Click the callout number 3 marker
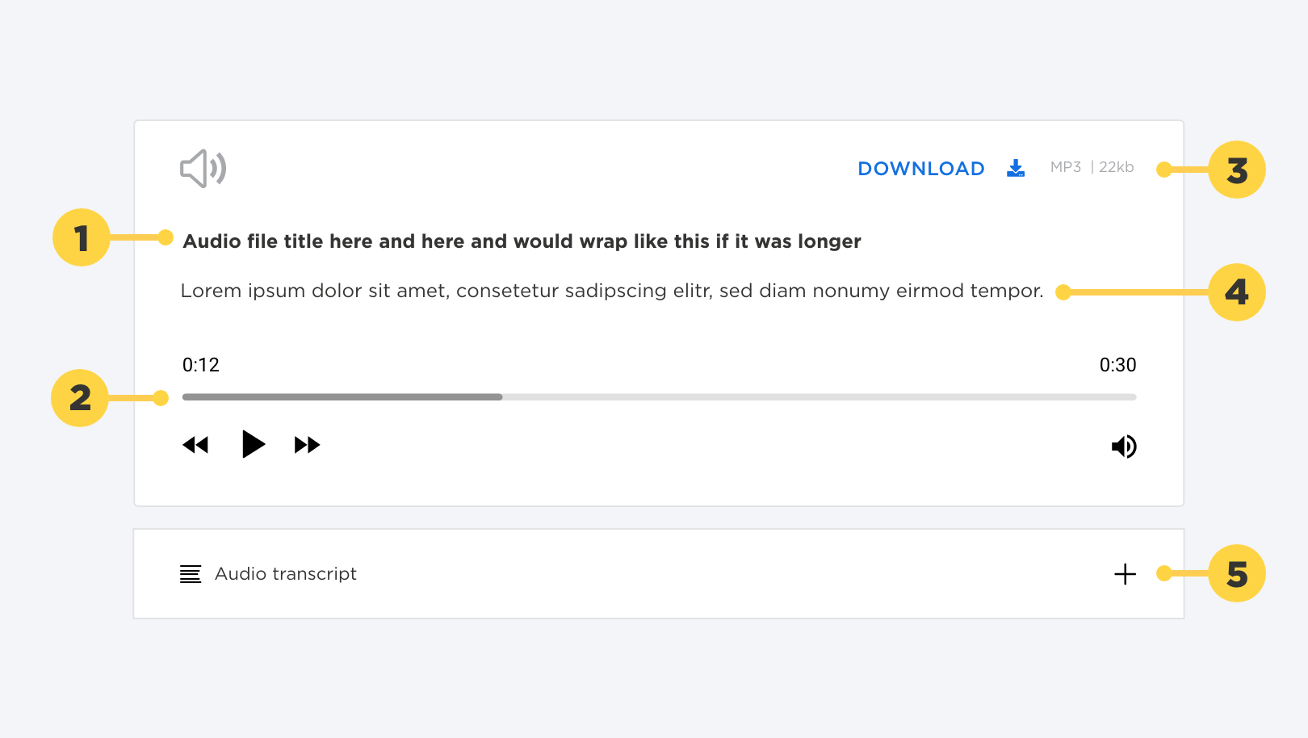This screenshot has height=738, width=1308. click(1237, 170)
